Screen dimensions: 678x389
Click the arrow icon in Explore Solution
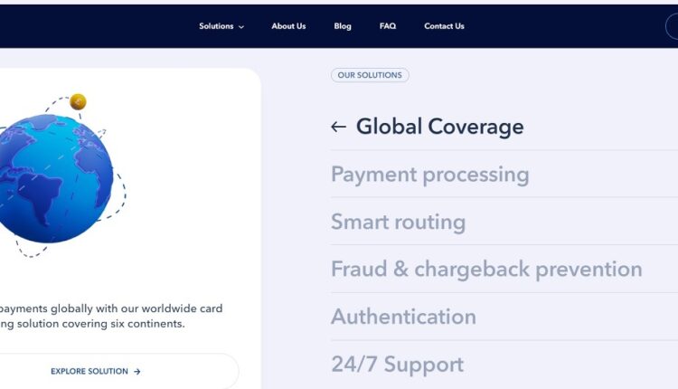click(137, 371)
